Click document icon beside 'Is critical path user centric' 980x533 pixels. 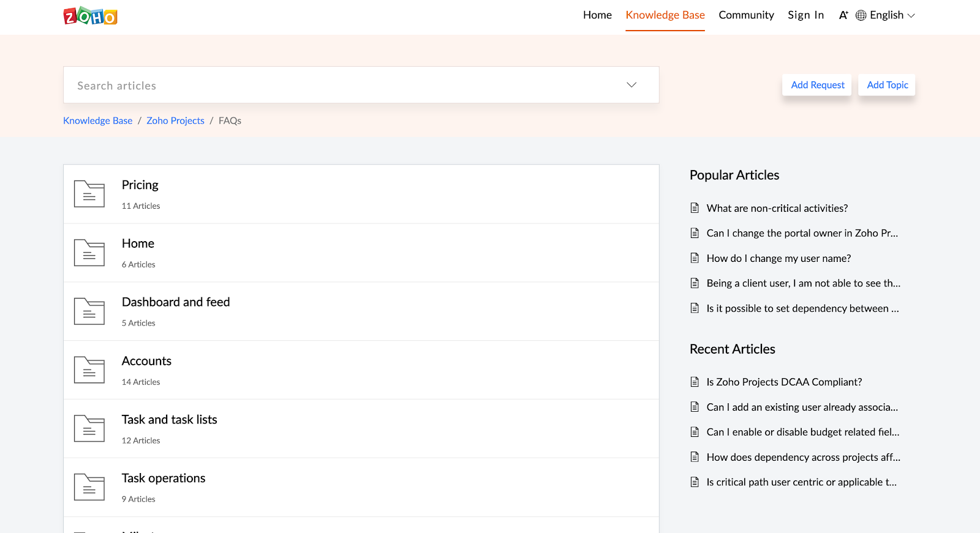[695, 482]
